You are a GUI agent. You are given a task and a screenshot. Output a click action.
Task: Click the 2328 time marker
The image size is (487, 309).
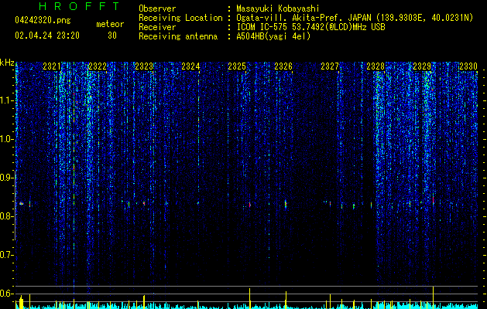click(x=376, y=66)
